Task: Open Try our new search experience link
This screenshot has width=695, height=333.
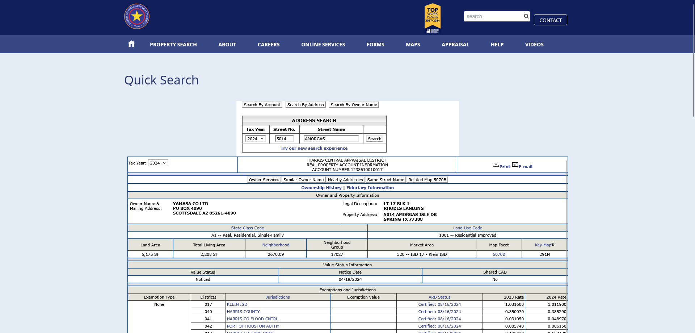Action: tap(314, 148)
